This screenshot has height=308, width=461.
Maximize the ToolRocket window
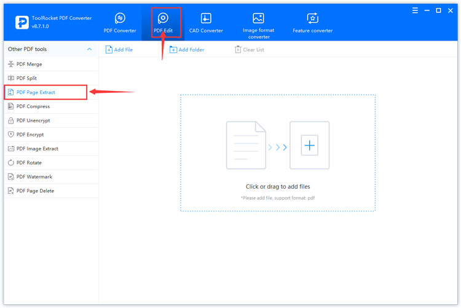point(438,10)
